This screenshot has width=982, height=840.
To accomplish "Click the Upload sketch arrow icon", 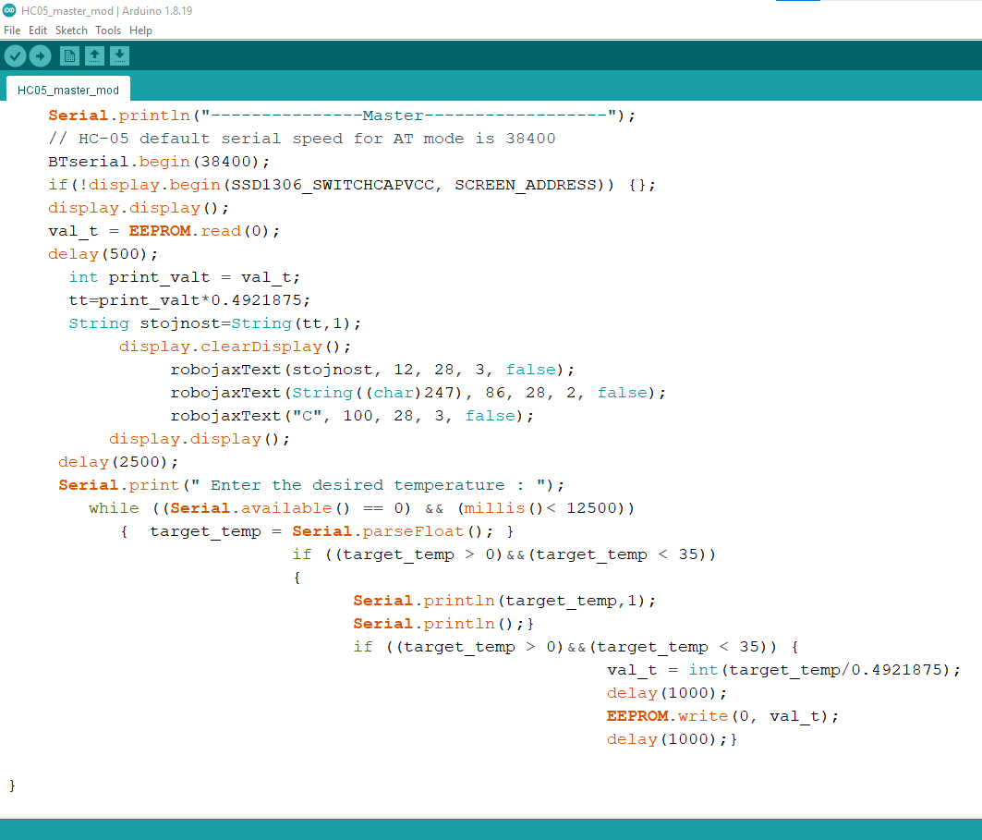I will tap(40, 56).
